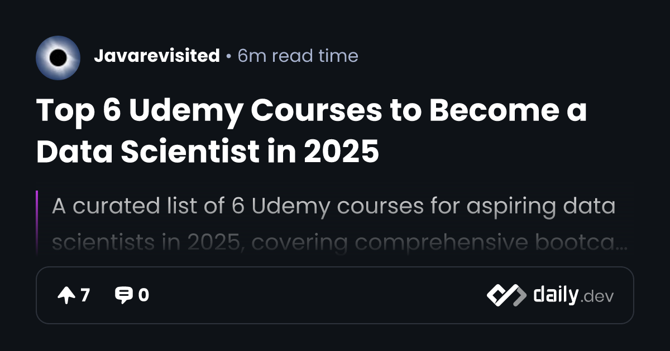Expand the faded truncated summary line

(x=333, y=243)
